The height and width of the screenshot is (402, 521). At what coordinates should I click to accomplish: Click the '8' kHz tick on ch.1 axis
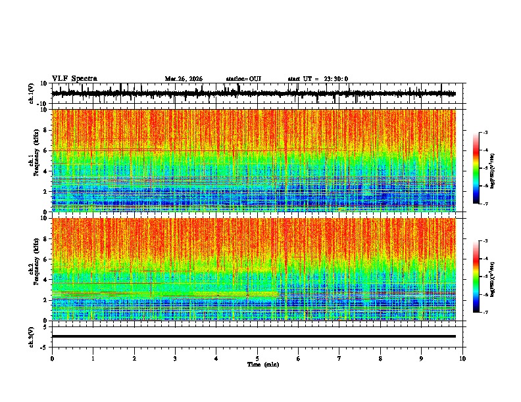pos(45,130)
